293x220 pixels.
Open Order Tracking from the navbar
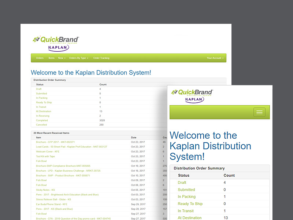coord(101,58)
